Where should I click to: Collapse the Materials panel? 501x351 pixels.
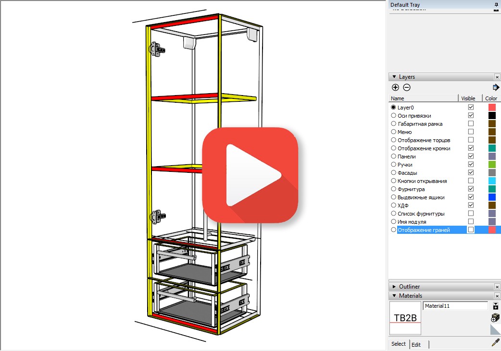[395, 296]
